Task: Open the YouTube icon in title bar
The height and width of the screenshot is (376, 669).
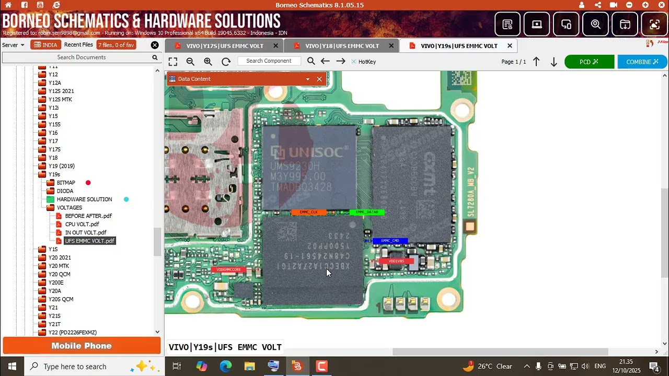Action: pos(40,5)
